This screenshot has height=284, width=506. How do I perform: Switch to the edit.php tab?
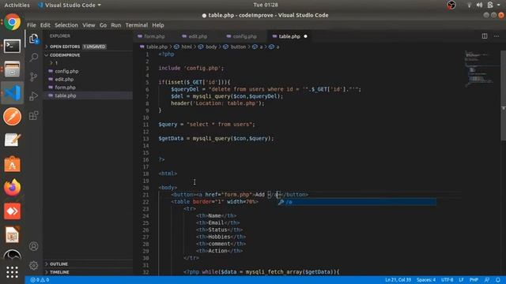point(198,36)
